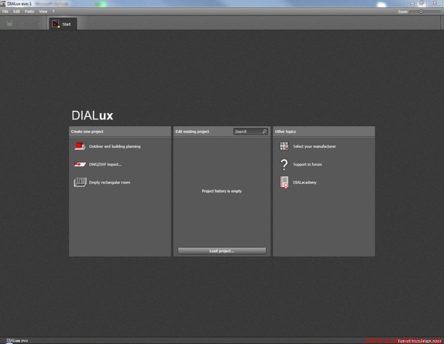Click the grayed-out Save icon in the toolbar
444x344 pixels.
click(9, 23)
